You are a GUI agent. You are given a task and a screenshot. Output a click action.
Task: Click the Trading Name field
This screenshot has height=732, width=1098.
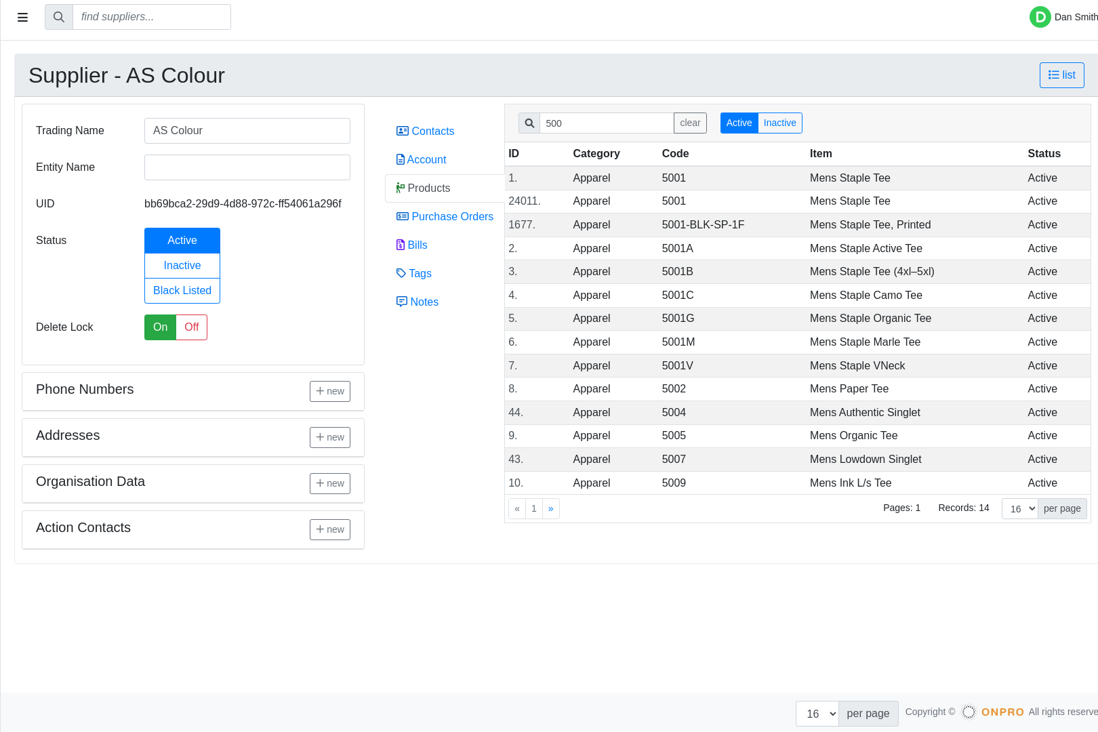(247, 131)
